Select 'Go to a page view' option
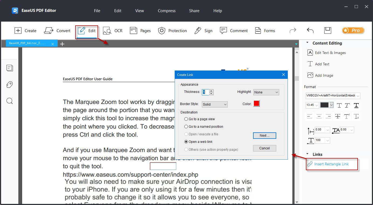This screenshot has width=373, height=205. 186,119
